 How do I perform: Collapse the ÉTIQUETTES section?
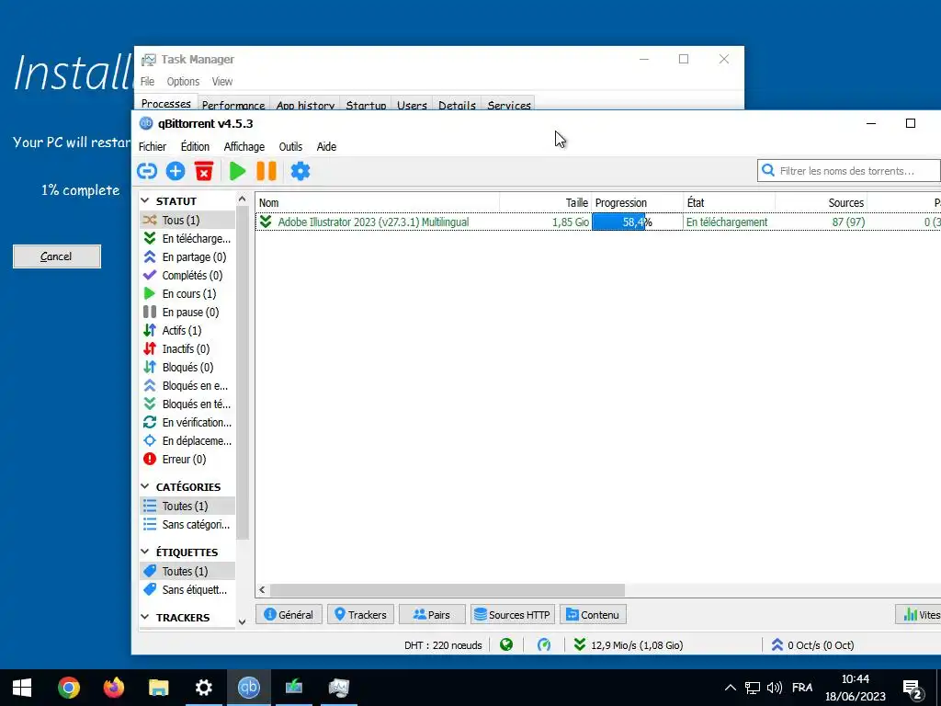click(x=144, y=552)
